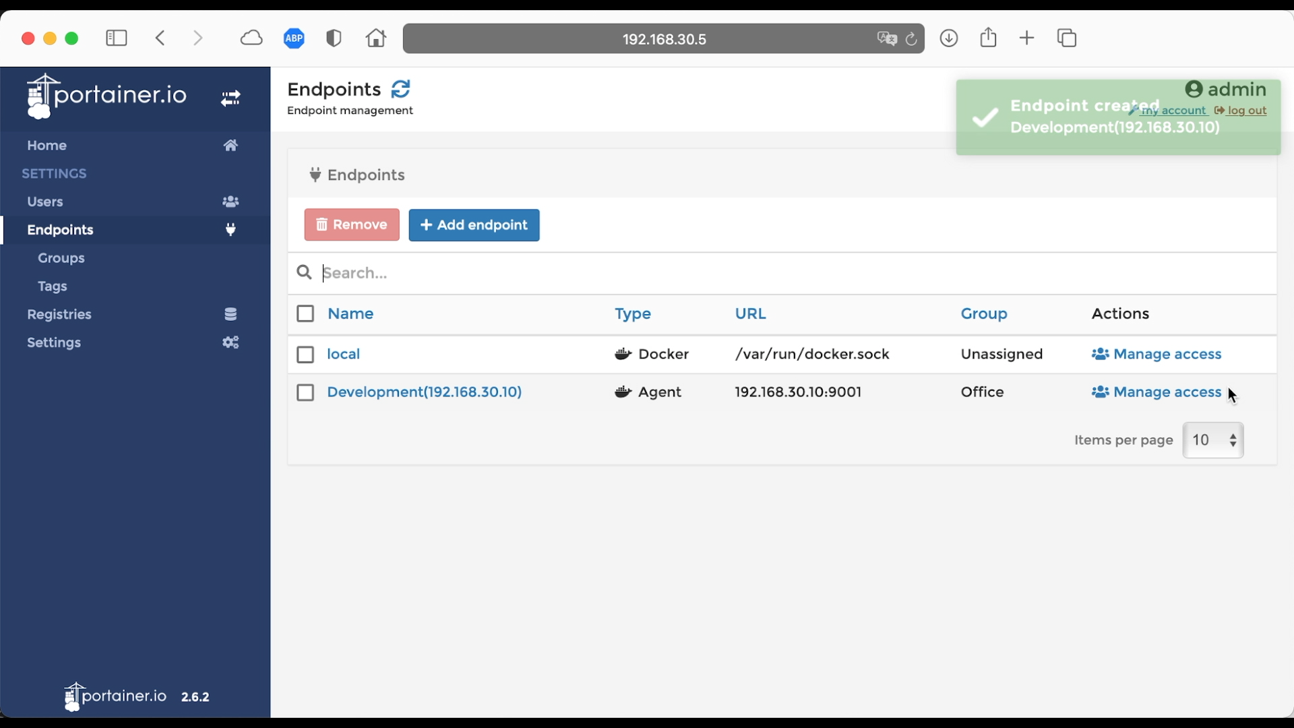Click the Settings gears icon in sidebar
This screenshot has width=1294, height=728.
pyautogui.click(x=230, y=342)
